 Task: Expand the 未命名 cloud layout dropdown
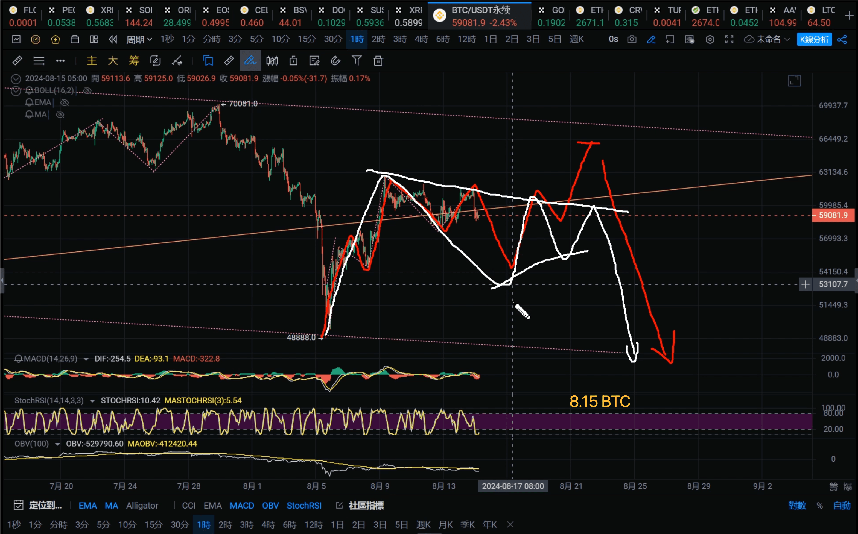(x=767, y=39)
